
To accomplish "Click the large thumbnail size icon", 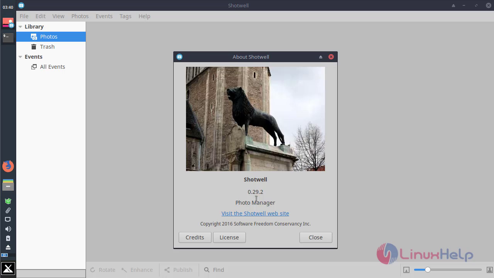I will coord(490,270).
